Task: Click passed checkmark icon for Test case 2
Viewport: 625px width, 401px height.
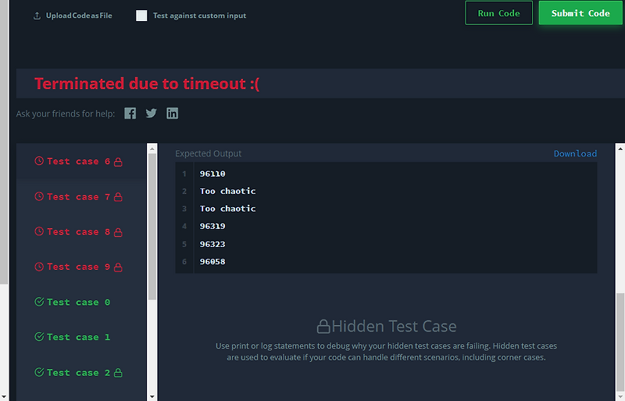Action: pos(39,372)
